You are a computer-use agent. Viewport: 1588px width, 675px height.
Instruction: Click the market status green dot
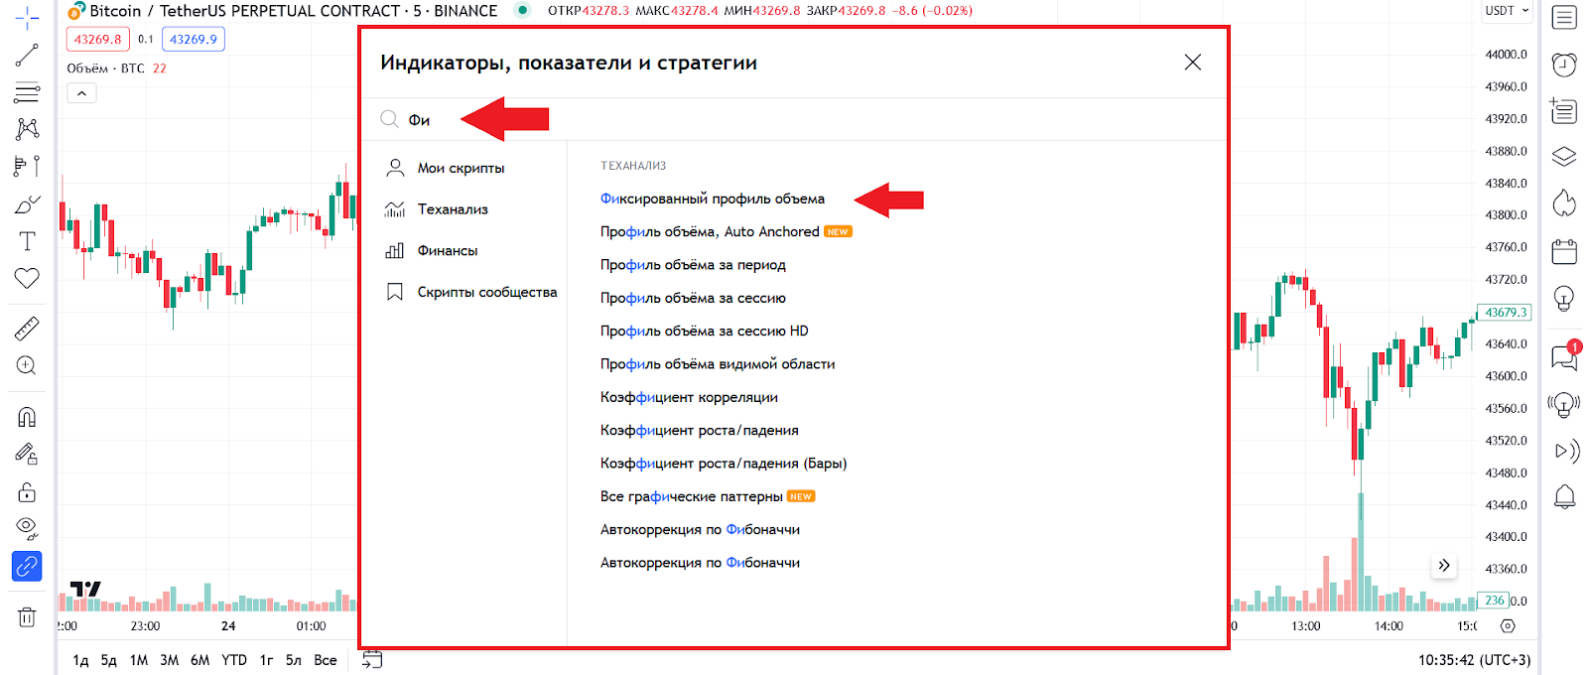coord(523,10)
